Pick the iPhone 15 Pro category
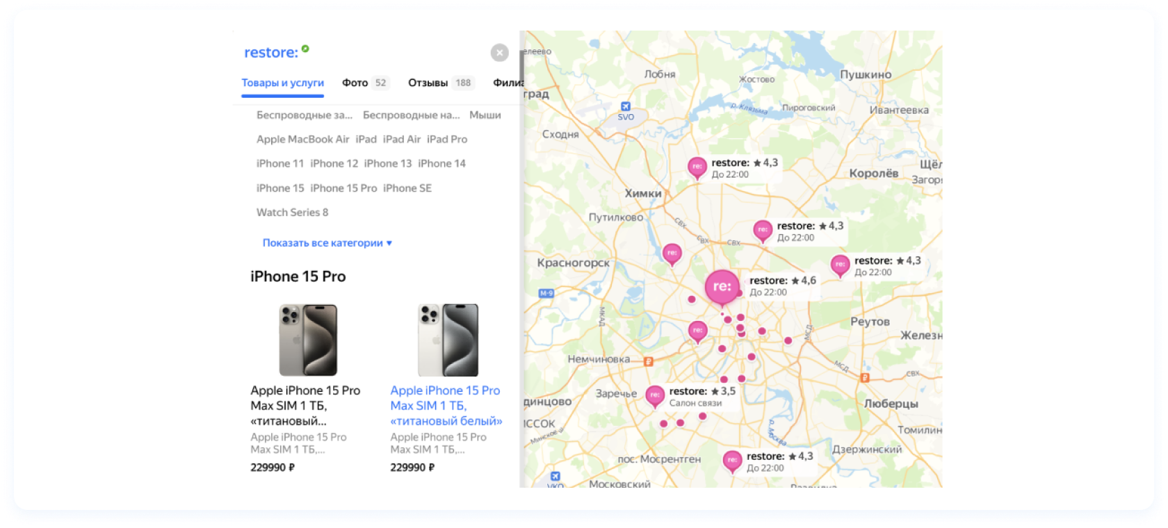Viewport: 1168px width, 528px height. click(343, 188)
